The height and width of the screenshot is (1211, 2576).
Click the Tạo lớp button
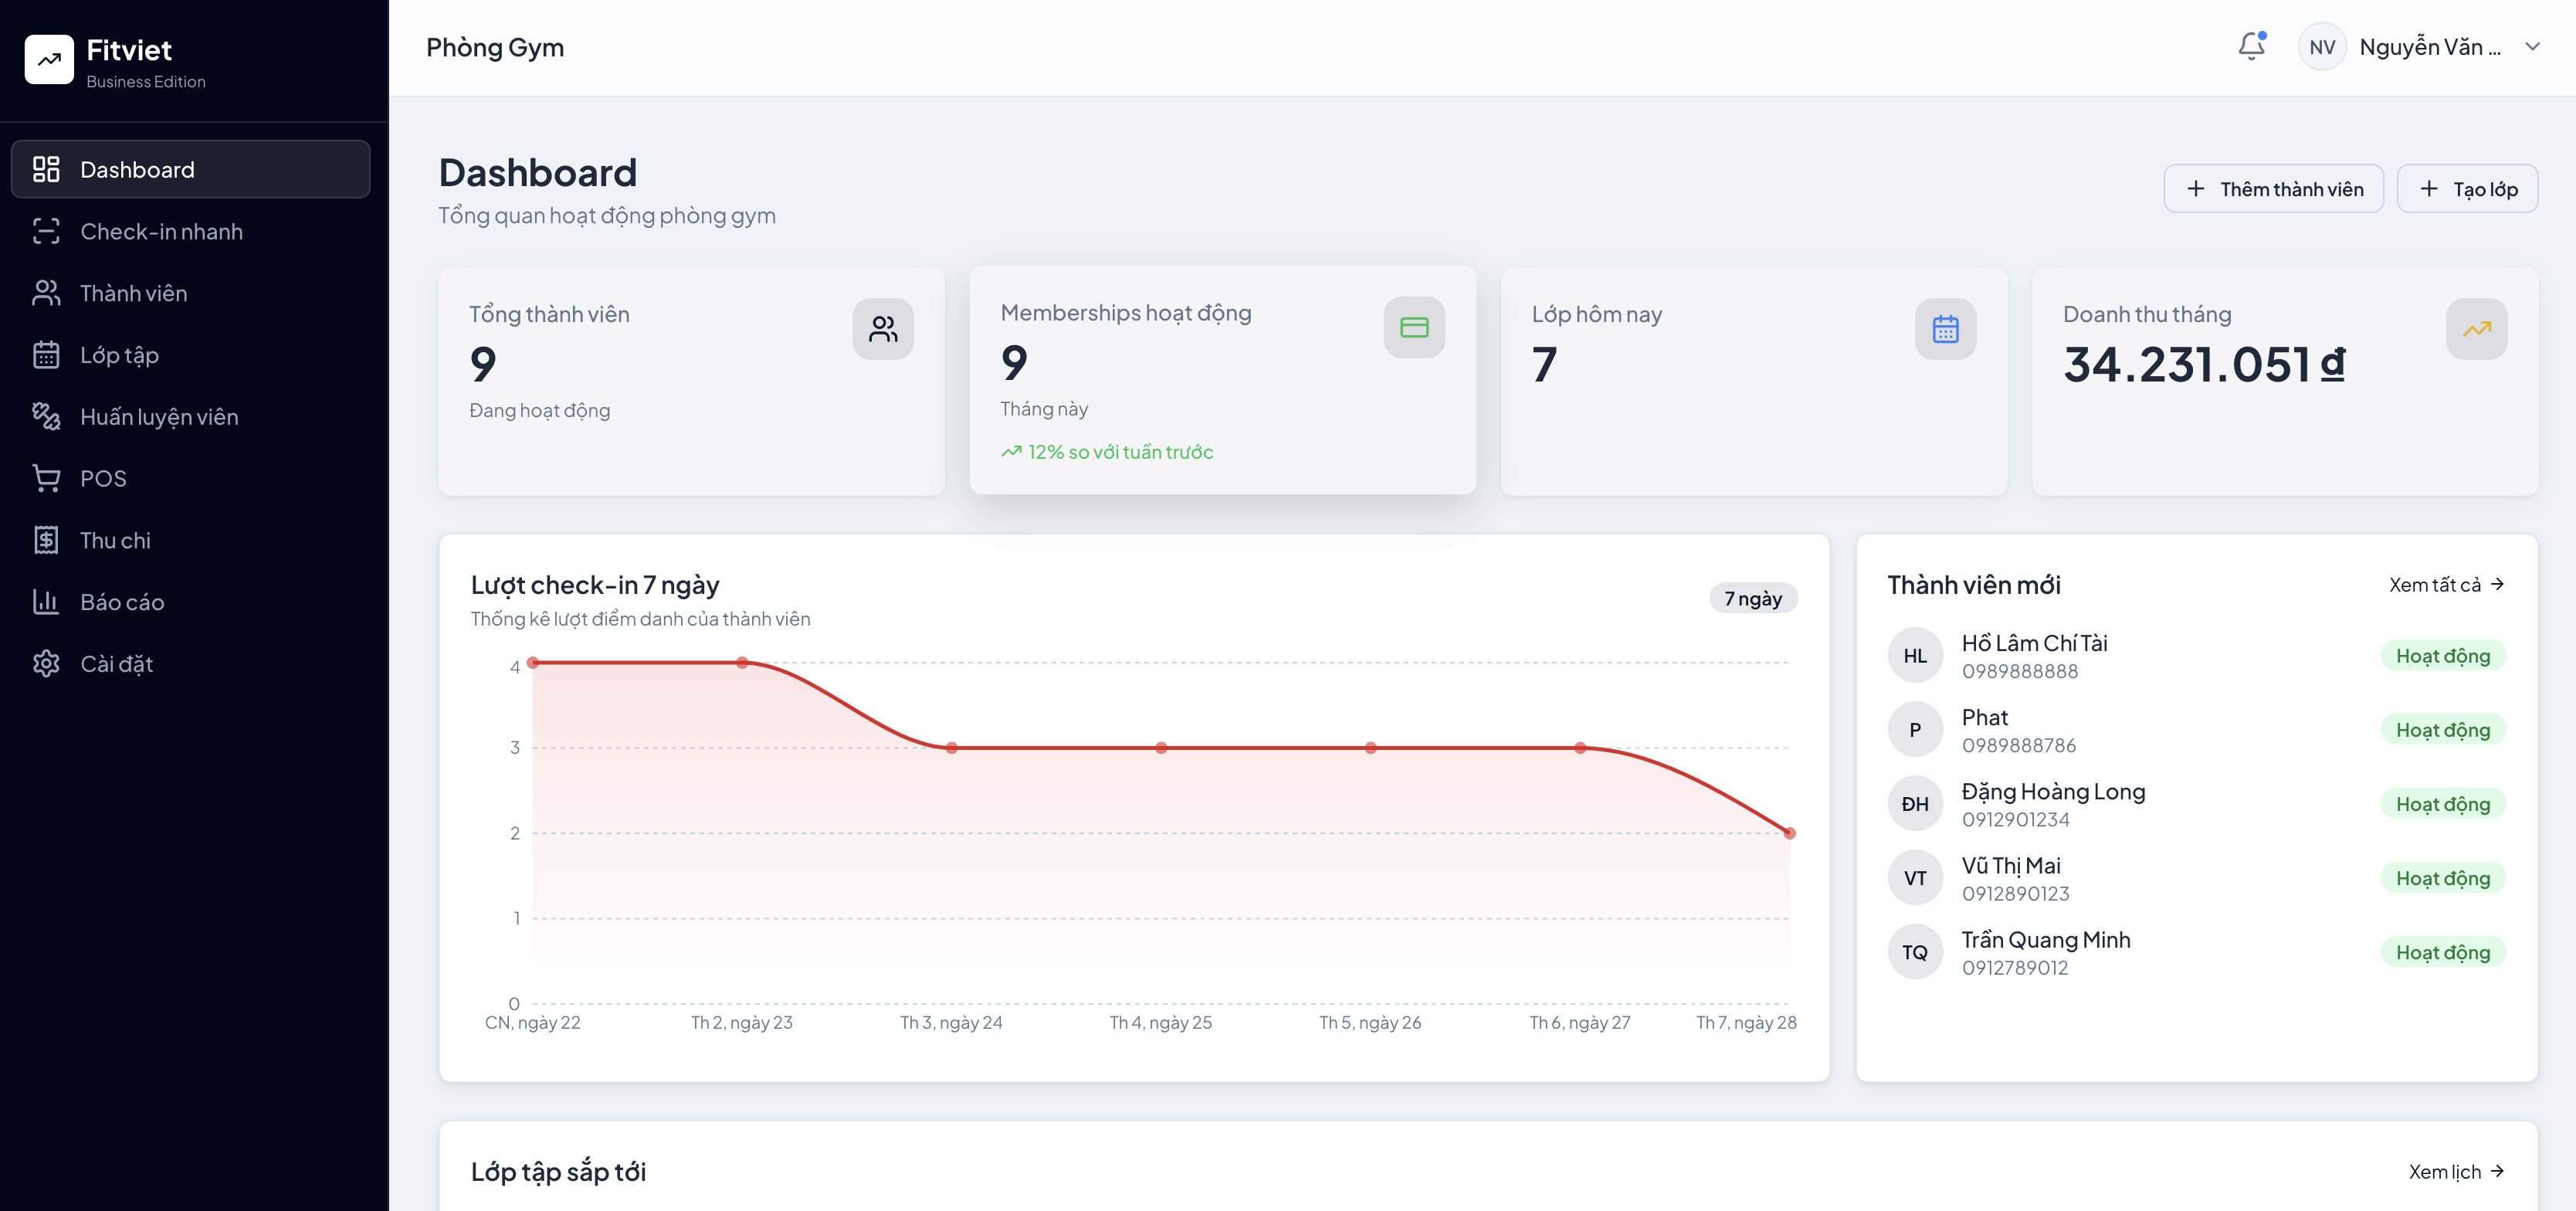coord(2466,189)
